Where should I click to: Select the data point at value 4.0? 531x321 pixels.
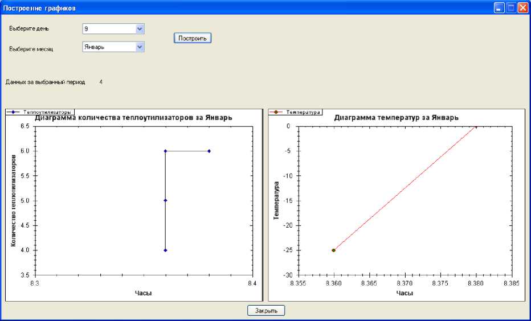coord(165,250)
